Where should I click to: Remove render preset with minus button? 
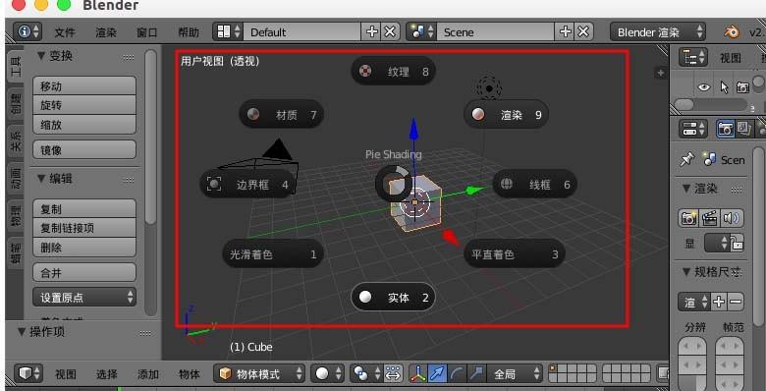click(736, 302)
